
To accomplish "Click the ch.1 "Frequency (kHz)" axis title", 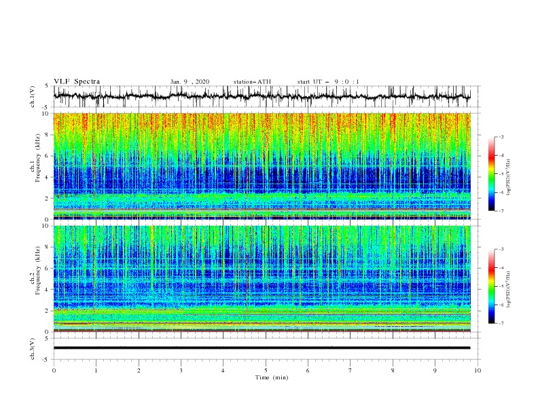I will pos(38,156).
